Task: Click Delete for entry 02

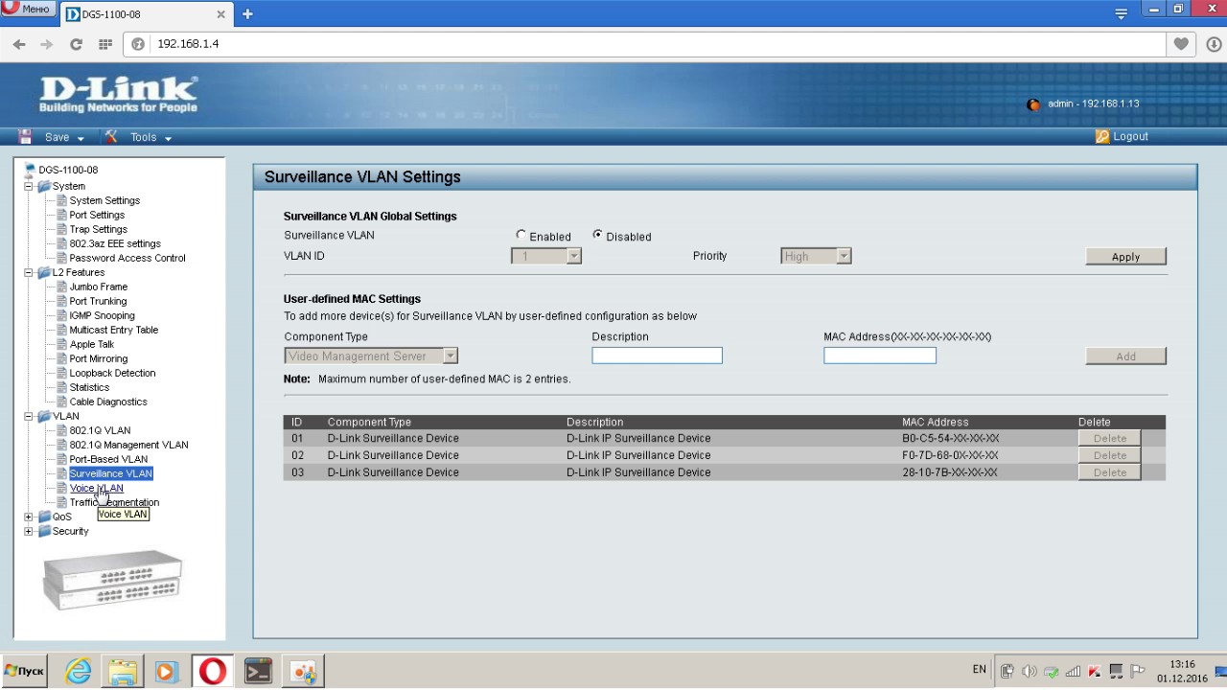Action: 1109,455
